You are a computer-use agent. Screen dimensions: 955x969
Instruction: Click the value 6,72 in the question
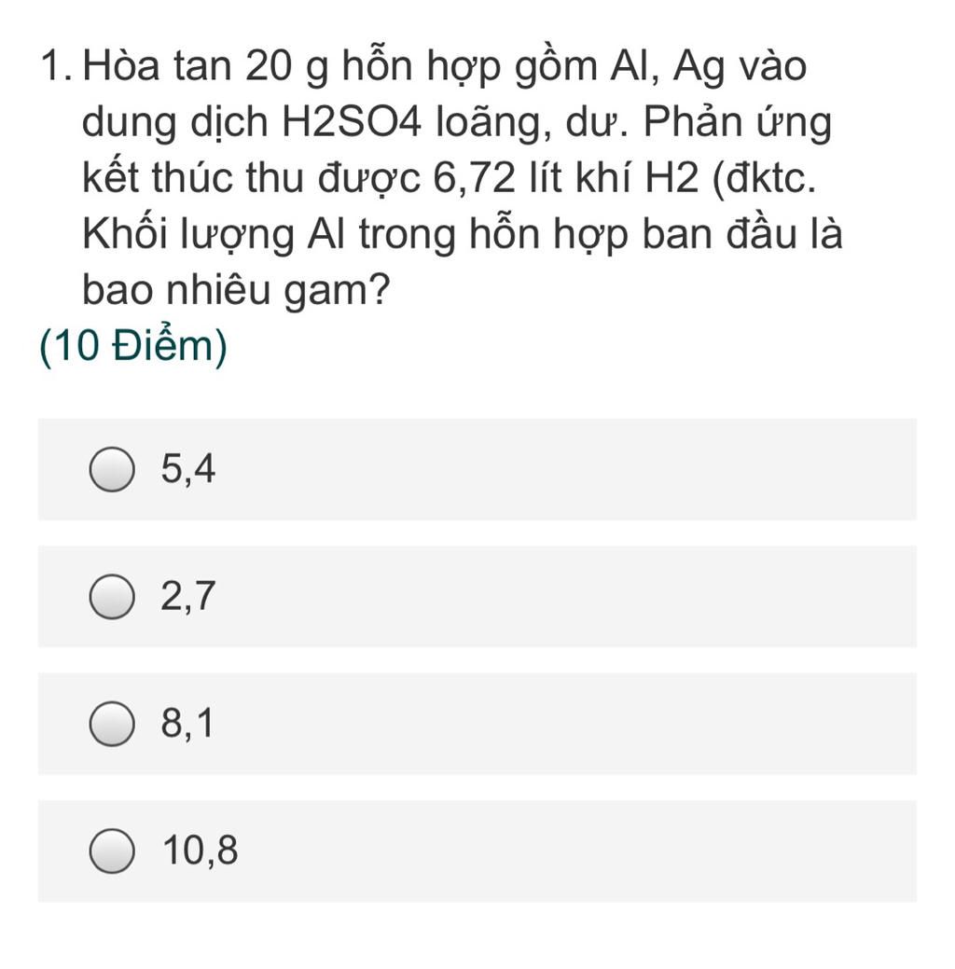click(x=474, y=178)
